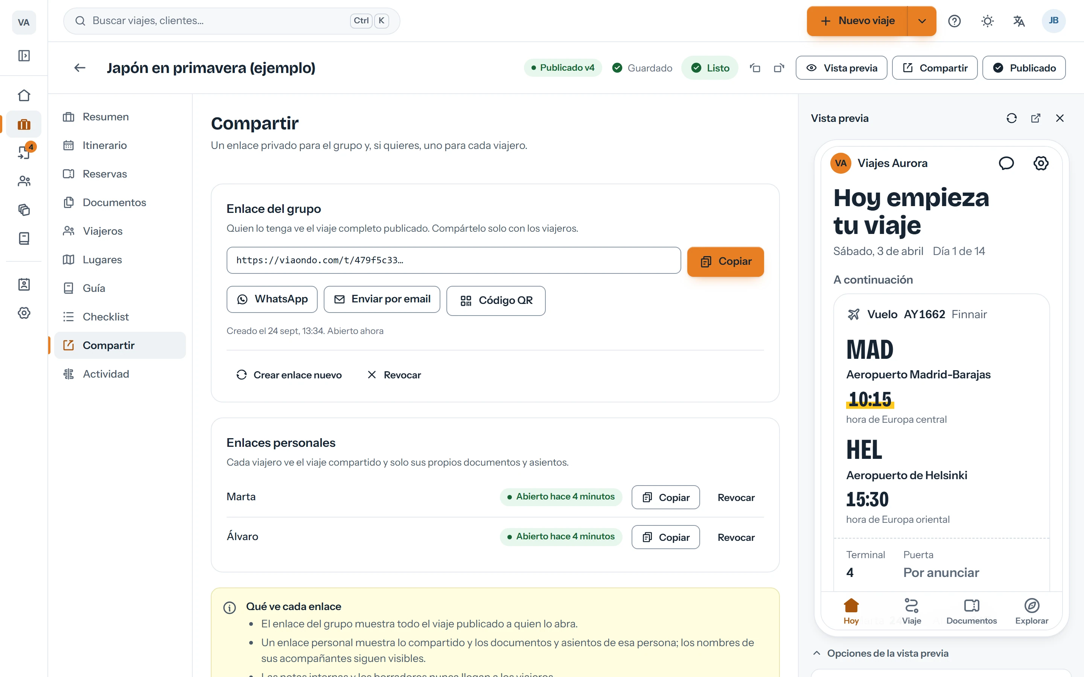Select the Explorar tab in phone preview
The height and width of the screenshot is (677, 1084).
(x=1032, y=611)
